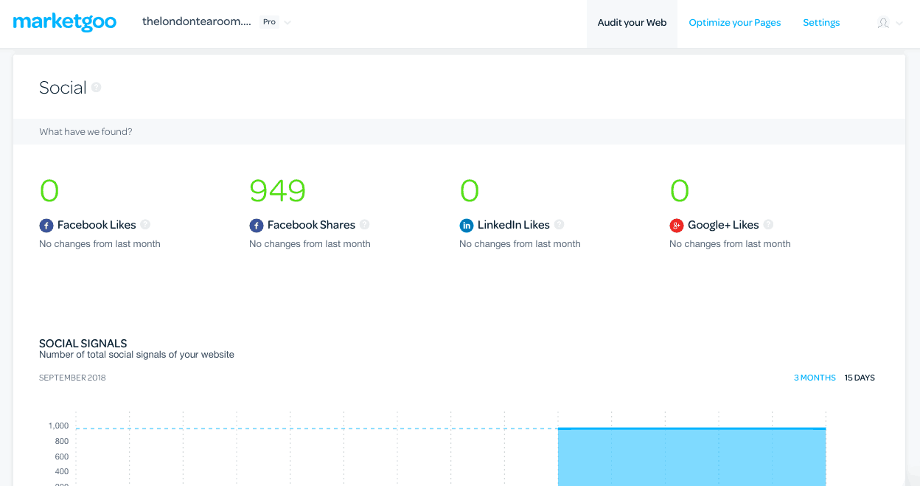Click the marketgoo logo
Viewport: 920px width, 486px height.
[x=65, y=22]
